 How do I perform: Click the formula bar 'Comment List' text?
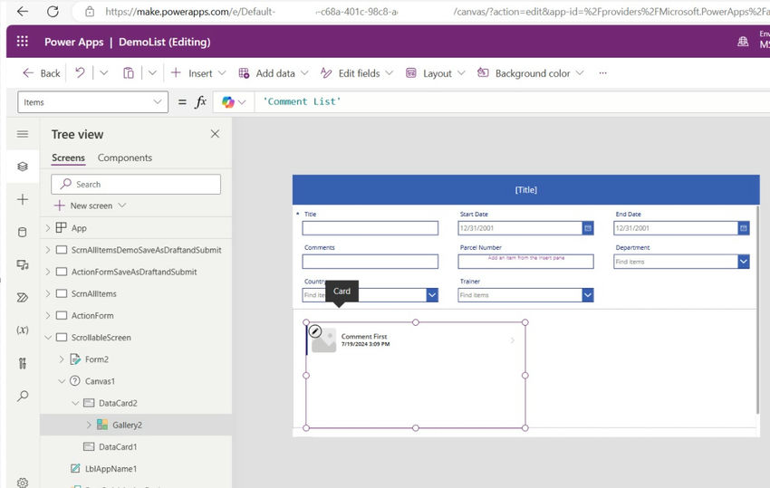tap(302, 101)
